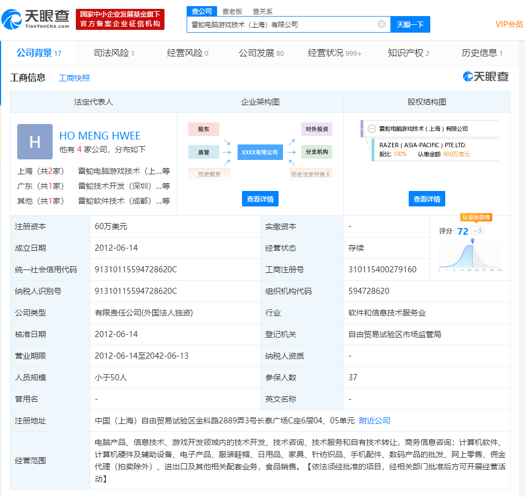Screen dimensions: 525x497
Task: Click the H avatar of the legal representative
Action: coord(35,142)
